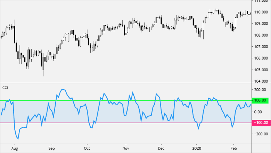The width and height of the screenshot is (271, 153).
Task: Click the 104.000 price axis label
Action: click(x=261, y=81)
